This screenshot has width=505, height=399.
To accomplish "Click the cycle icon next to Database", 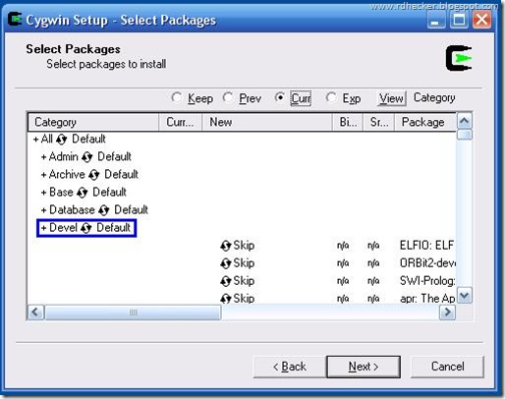I will (104, 210).
